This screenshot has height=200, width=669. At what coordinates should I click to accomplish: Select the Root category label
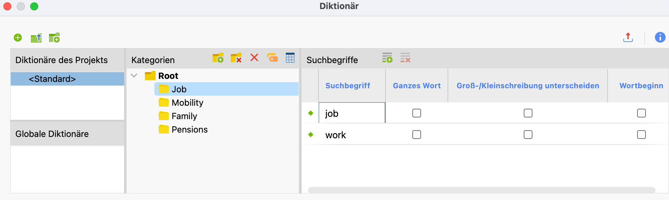pos(168,76)
